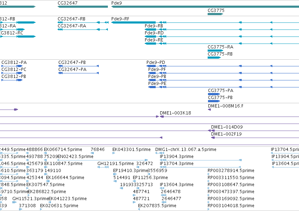Click the CG32647-PA protein label

point(72,70)
